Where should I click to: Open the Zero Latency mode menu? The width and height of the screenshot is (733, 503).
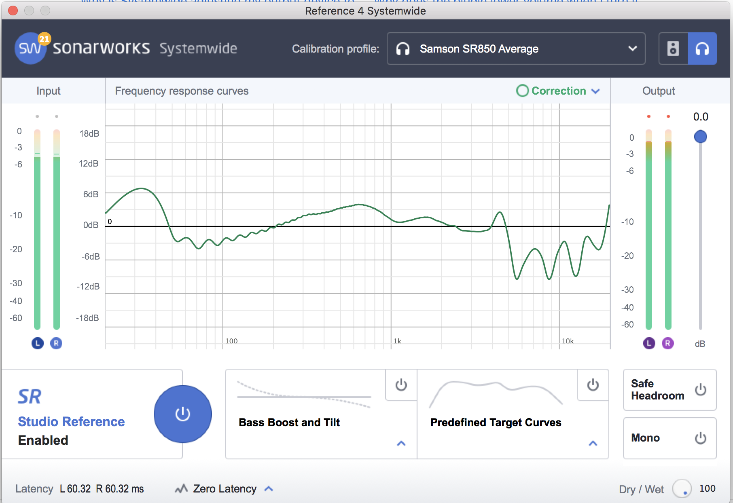tap(269, 489)
